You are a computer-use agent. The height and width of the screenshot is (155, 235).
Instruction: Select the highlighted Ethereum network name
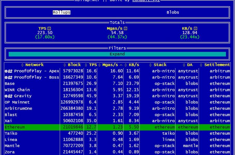click(15, 127)
